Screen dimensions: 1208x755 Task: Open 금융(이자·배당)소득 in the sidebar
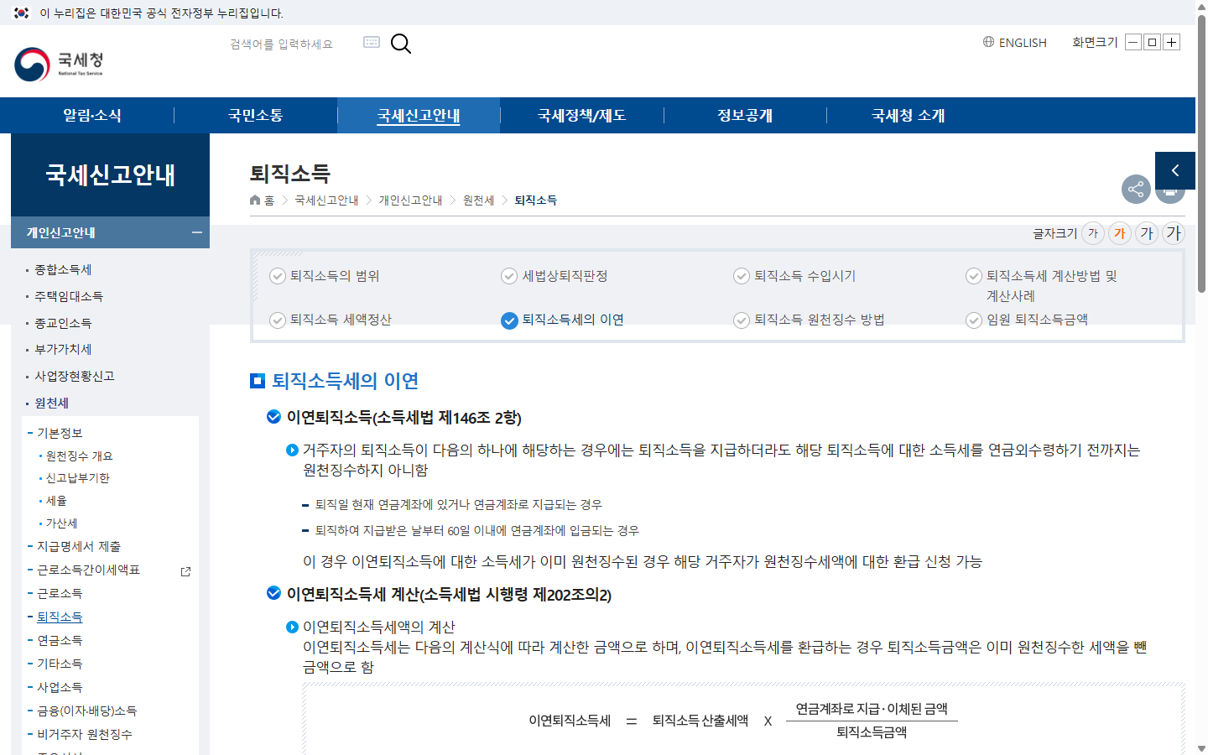86,711
